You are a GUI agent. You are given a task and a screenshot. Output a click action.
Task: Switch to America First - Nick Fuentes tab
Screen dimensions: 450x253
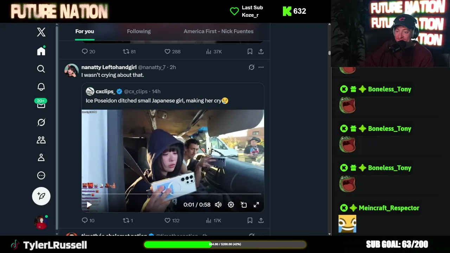(218, 31)
